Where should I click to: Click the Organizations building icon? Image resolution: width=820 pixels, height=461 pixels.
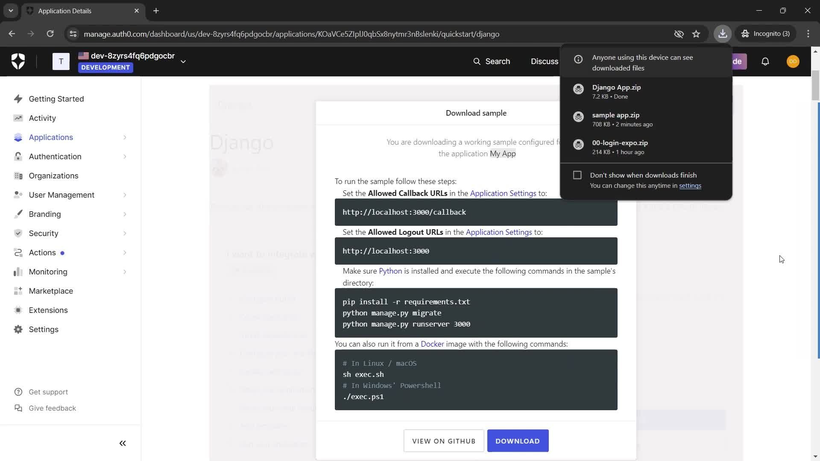[x=18, y=176]
